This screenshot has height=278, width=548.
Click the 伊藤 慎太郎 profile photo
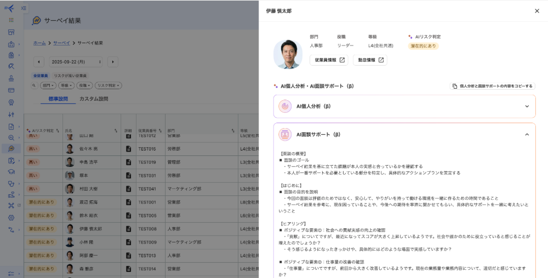[288, 54]
